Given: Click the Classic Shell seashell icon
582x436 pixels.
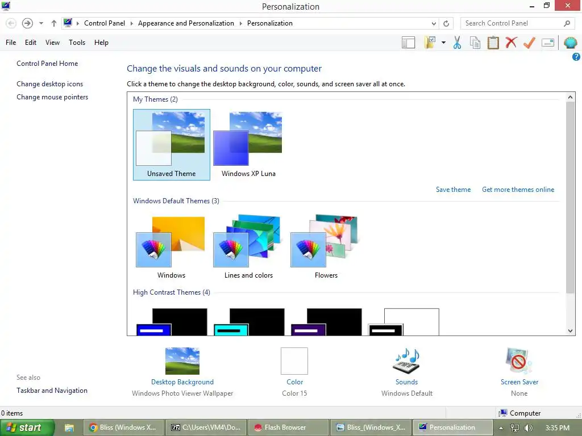Looking at the screenshot, I should (x=570, y=43).
